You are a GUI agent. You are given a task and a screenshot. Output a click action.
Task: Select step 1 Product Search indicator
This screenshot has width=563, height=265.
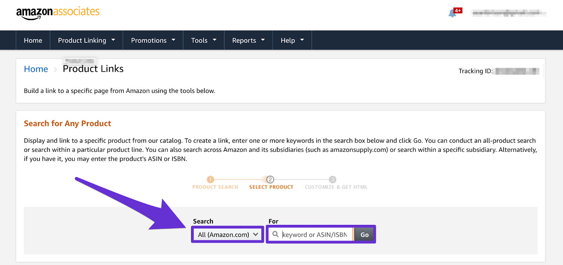click(x=215, y=183)
